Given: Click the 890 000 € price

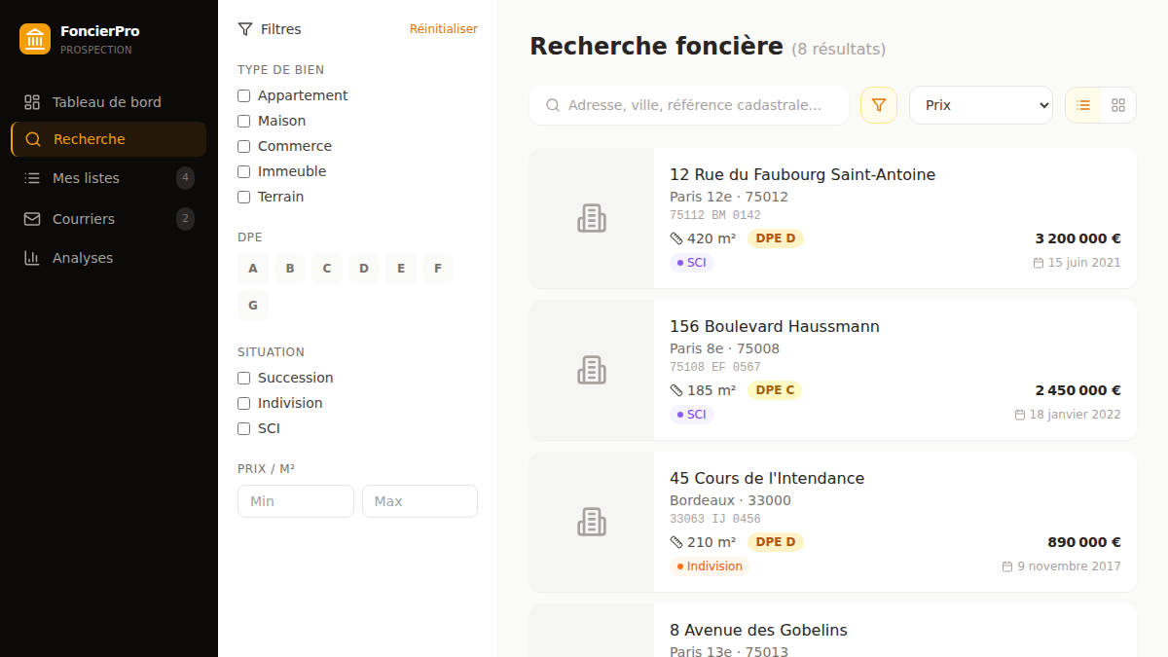Looking at the screenshot, I should point(1084,542).
